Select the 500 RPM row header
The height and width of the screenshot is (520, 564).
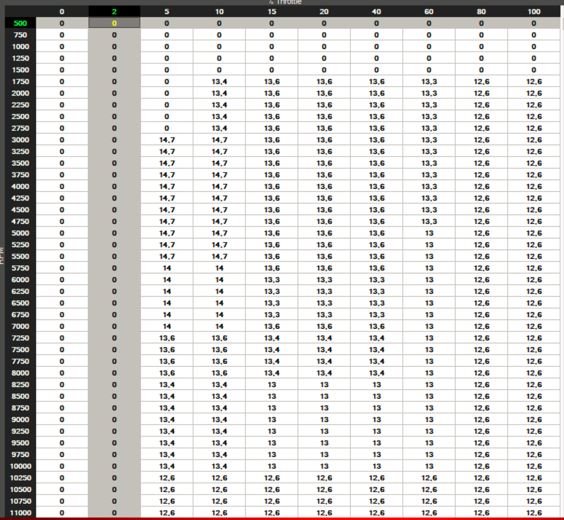click(20, 23)
